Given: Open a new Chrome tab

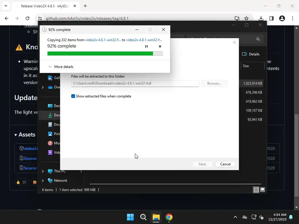Looking at the screenshot, I should (85, 6).
